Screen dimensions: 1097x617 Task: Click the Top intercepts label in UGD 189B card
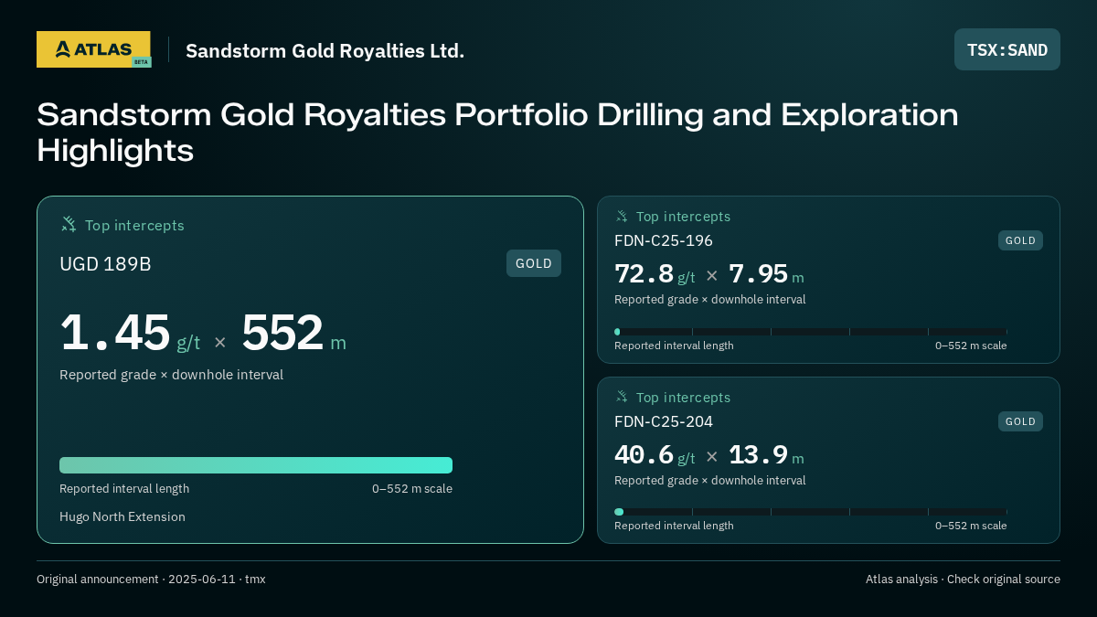(134, 225)
